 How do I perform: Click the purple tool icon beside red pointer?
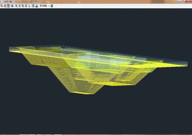(x=5, y=6)
